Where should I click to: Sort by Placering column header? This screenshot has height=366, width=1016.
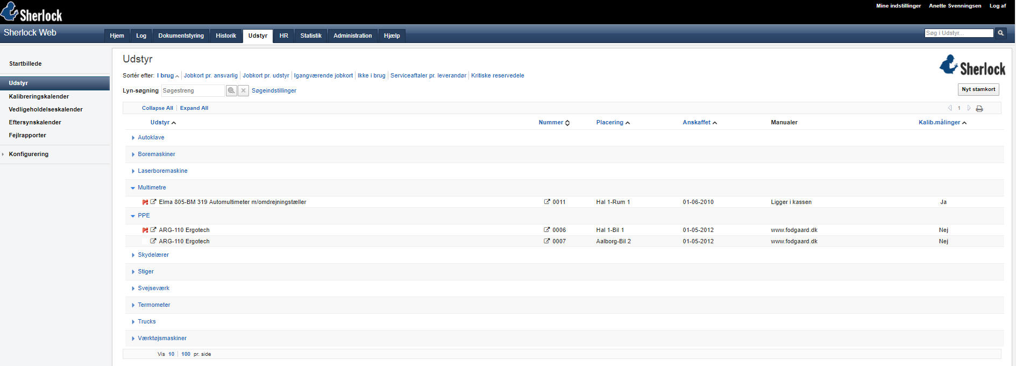613,123
